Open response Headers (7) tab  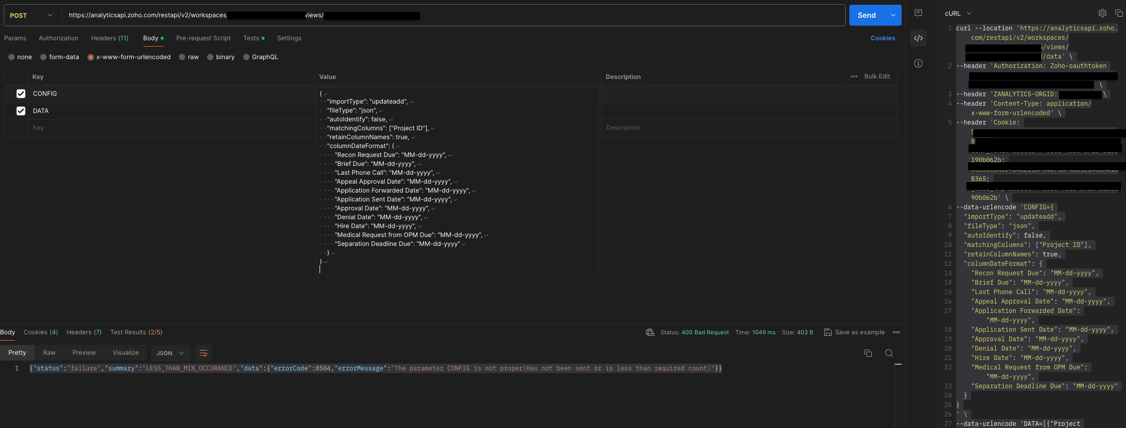[84, 332]
